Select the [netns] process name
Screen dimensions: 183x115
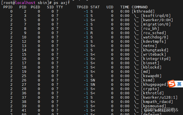click(149, 46)
